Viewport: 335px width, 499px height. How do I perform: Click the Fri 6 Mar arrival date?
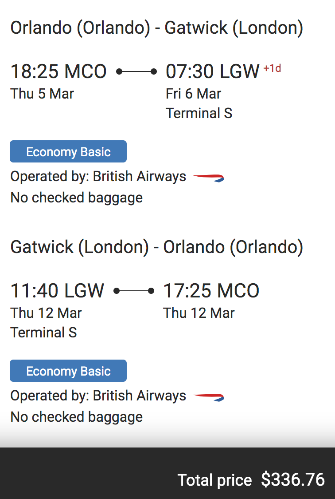click(193, 94)
